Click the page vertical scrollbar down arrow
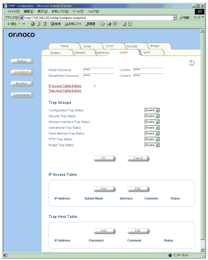The width and height of the screenshot is (208, 260). tap(202, 250)
